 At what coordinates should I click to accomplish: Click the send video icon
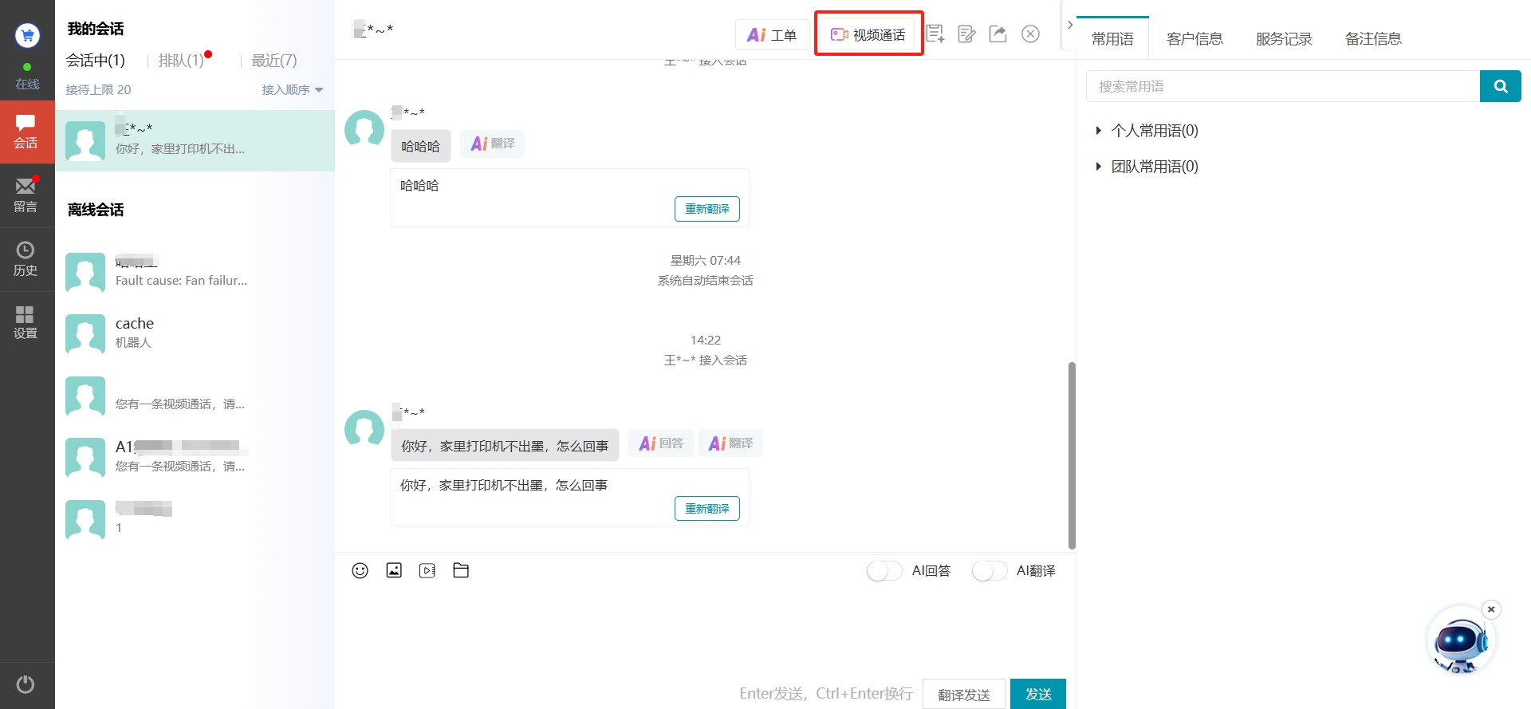(427, 570)
